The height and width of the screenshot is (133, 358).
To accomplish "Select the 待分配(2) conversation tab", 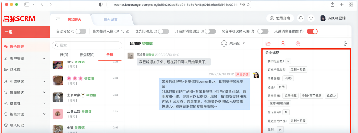I will coord(87,55).
